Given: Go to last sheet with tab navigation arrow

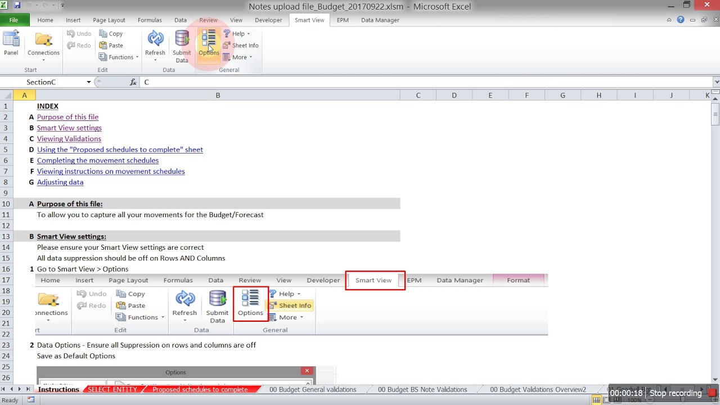Looking at the screenshot, I should point(29,389).
